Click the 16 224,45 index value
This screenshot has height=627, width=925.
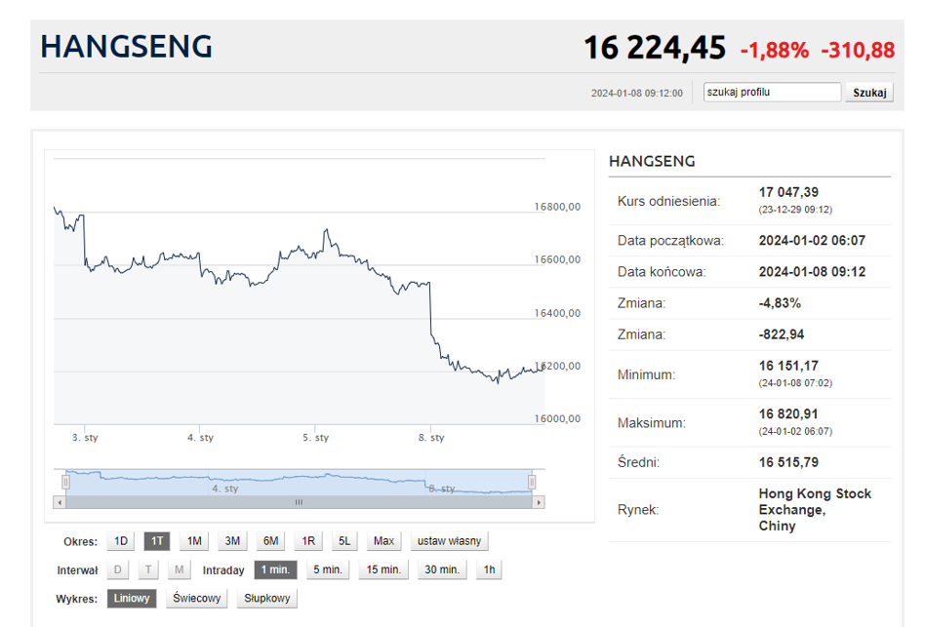654,48
